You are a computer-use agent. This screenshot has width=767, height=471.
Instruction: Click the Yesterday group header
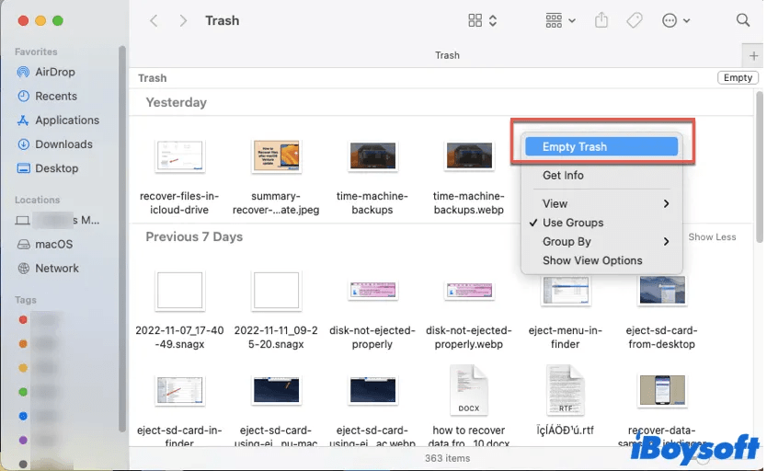tap(176, 102)
